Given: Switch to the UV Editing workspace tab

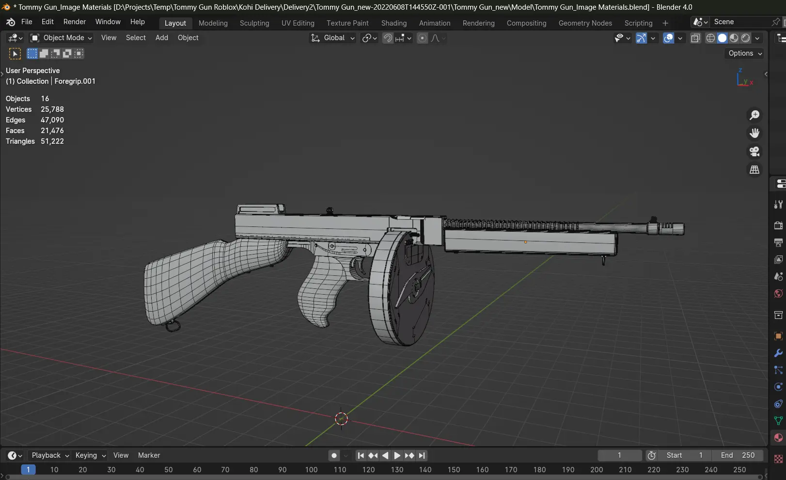Looking at the screenshot, I should (x=298, y=23).
